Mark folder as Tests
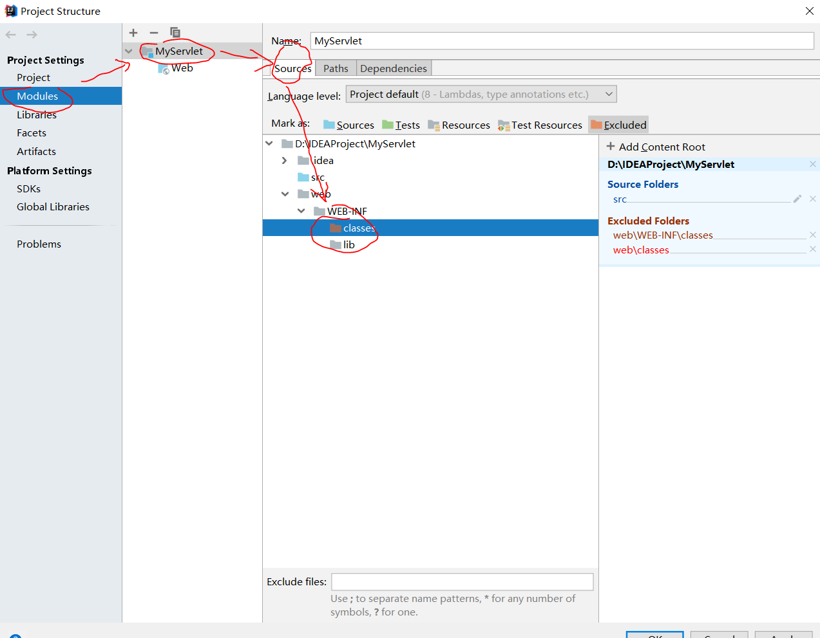The height and width of the screenshot is (638, 820). (x=401, y=125)
